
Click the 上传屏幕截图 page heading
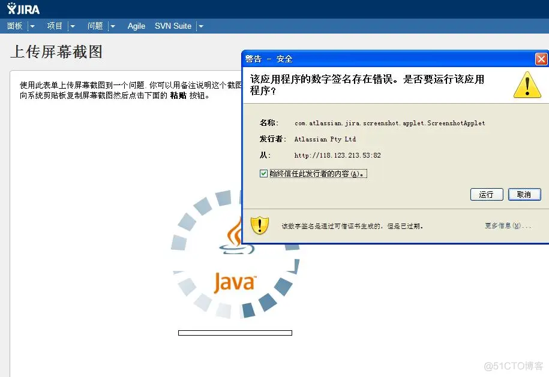(56, 52)
